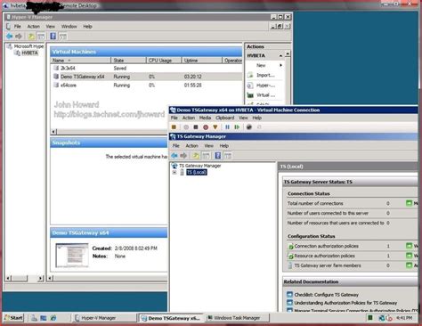This screenshot has height=326, width=422.
Task: Select HVBETA in Hyper-V tree
Action: point(29,53)
